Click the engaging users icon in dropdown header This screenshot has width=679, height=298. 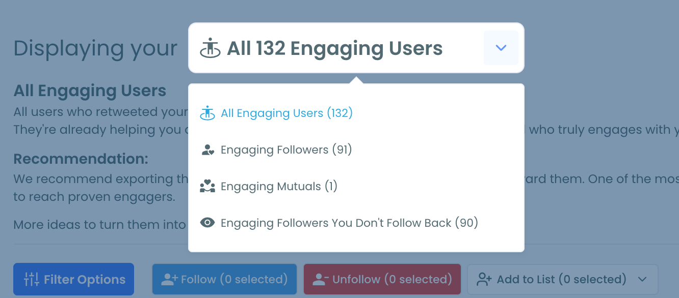tap(210, 48)
